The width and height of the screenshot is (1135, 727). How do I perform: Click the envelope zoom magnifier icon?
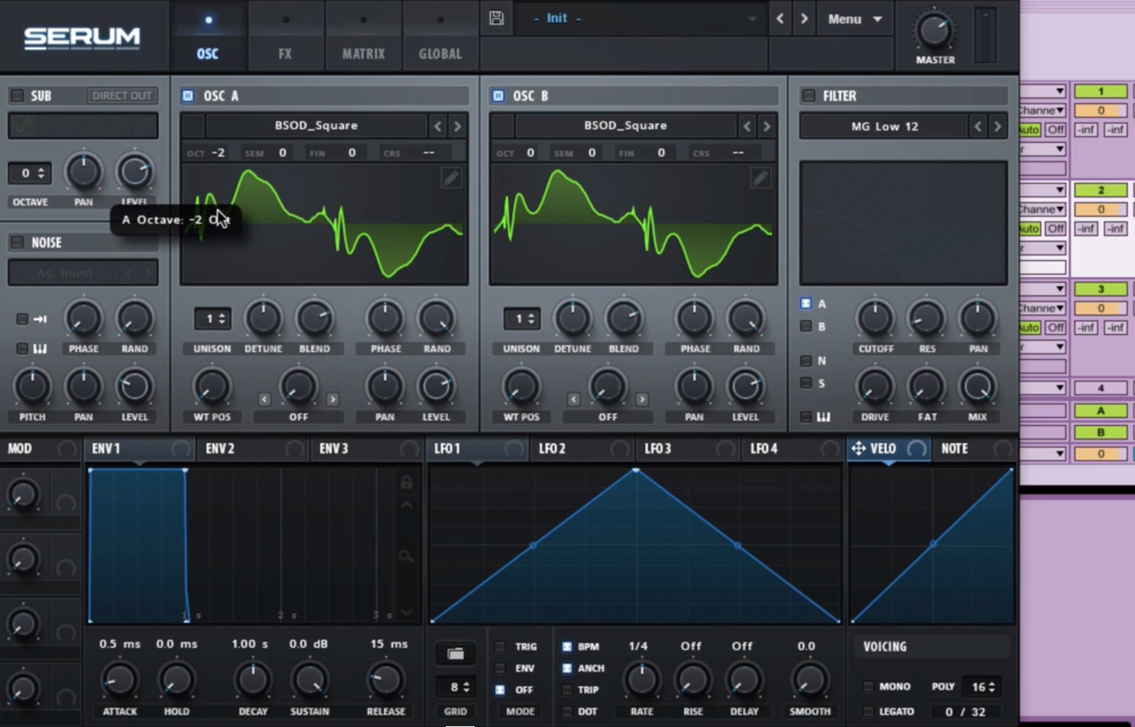pyautogui.click(x=406, y=556)
